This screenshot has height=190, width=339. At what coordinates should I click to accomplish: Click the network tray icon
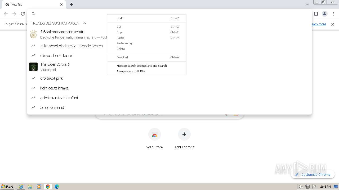(307, 187)
